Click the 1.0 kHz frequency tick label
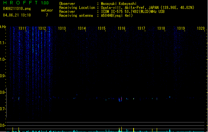Viewport: 208px width, 132px height. [3, 59]
